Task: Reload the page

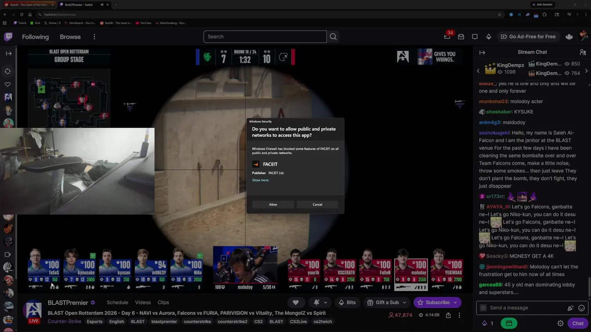Action: (x=21, y=14)
